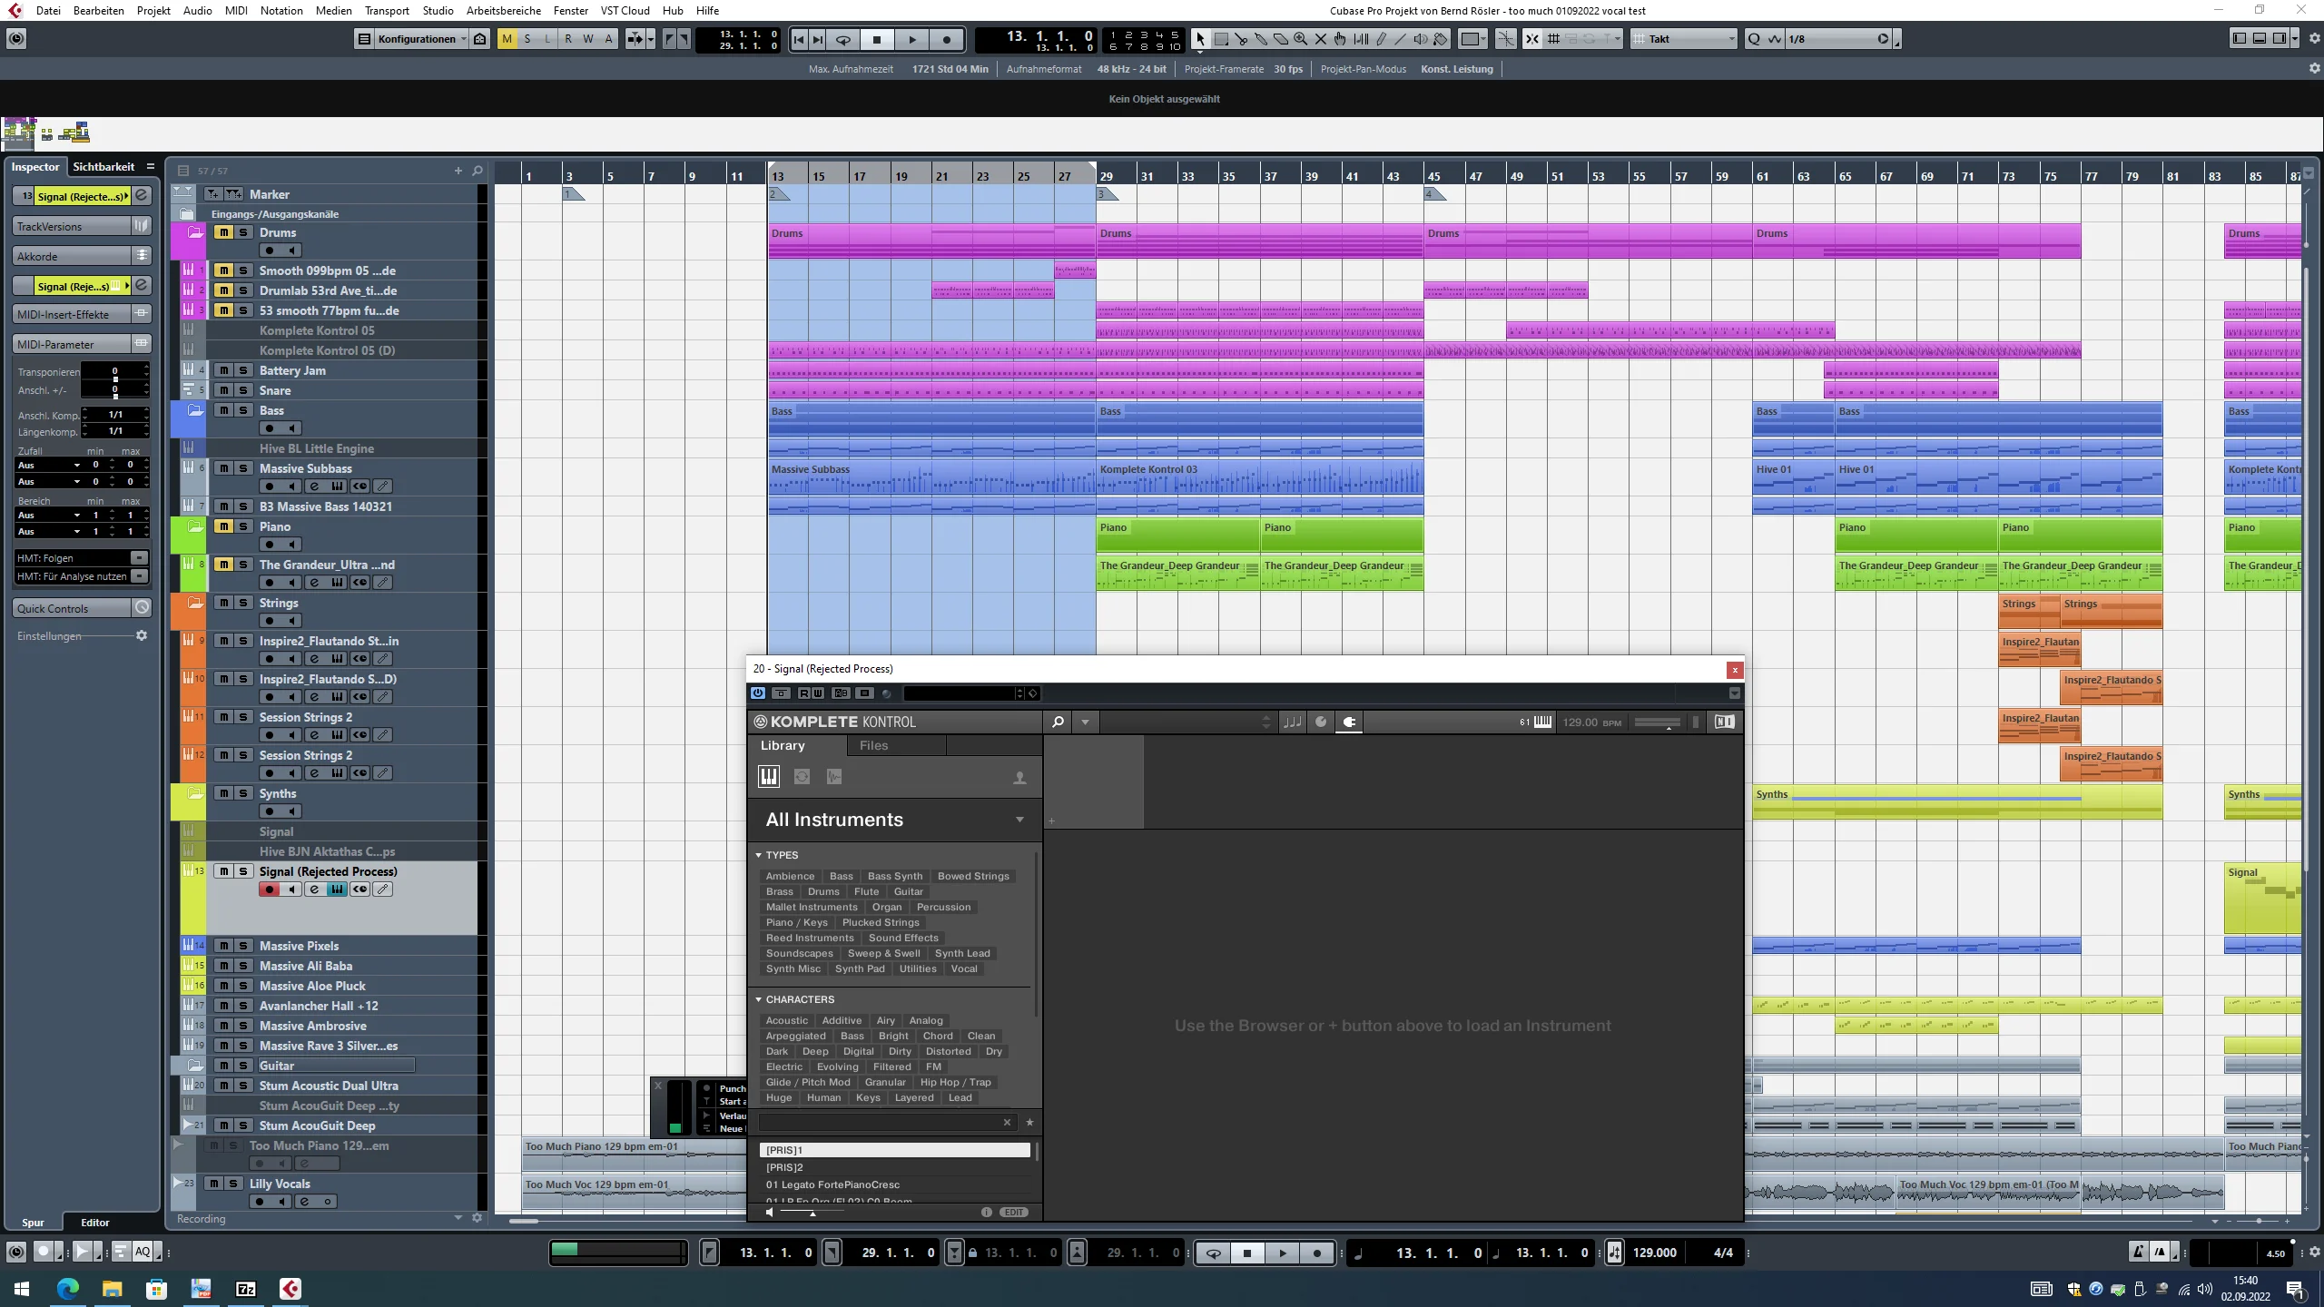This screenshot has width=2324, height=1307.
Task: Solo the Bass folder track
Action: click(x=243, y=410)
